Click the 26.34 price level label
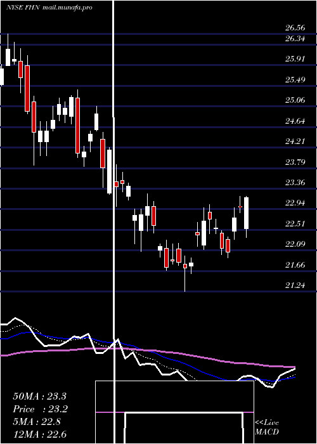 coord(295,39)
